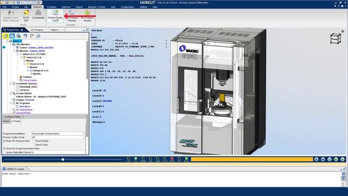Click the PROBE status light
Screen dimensions: 348x196
pyautogui.click(x=143, y=159)
